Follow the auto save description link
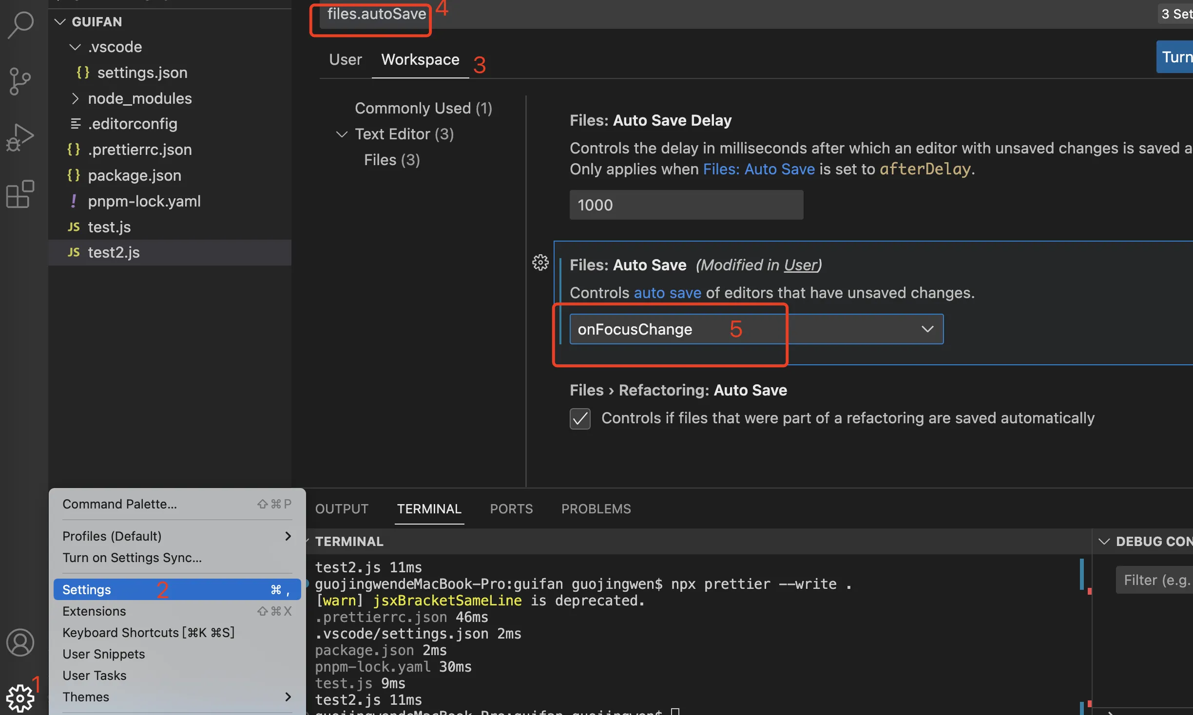Image resolution: width=1193 pixels, height=715 pixels. pos(667,293)
